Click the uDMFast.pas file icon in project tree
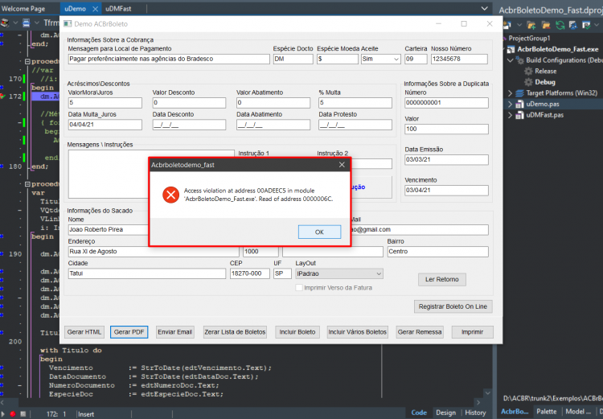The image size is (603, 419). tap(519, 115)
